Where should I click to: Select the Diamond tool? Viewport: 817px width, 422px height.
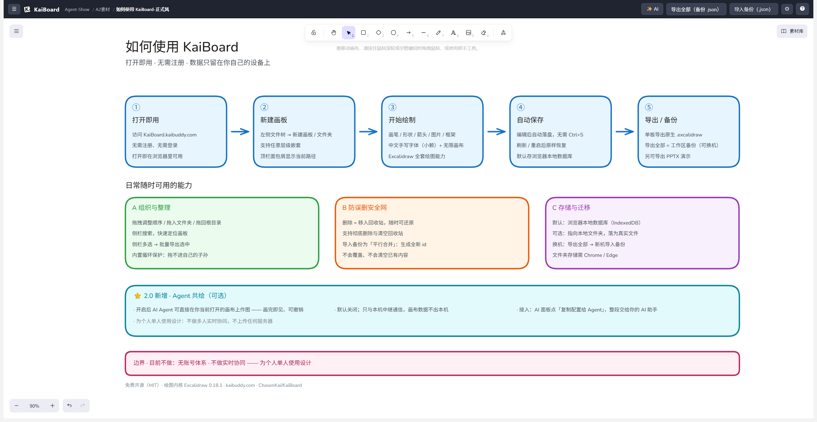378,33
